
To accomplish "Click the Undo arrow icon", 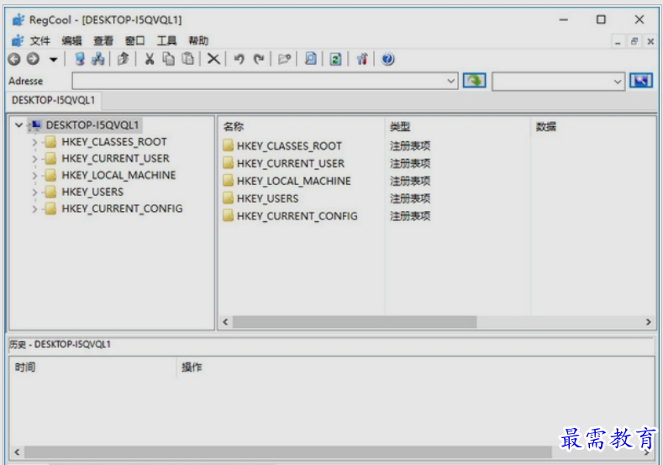I will tap(239, 59).
